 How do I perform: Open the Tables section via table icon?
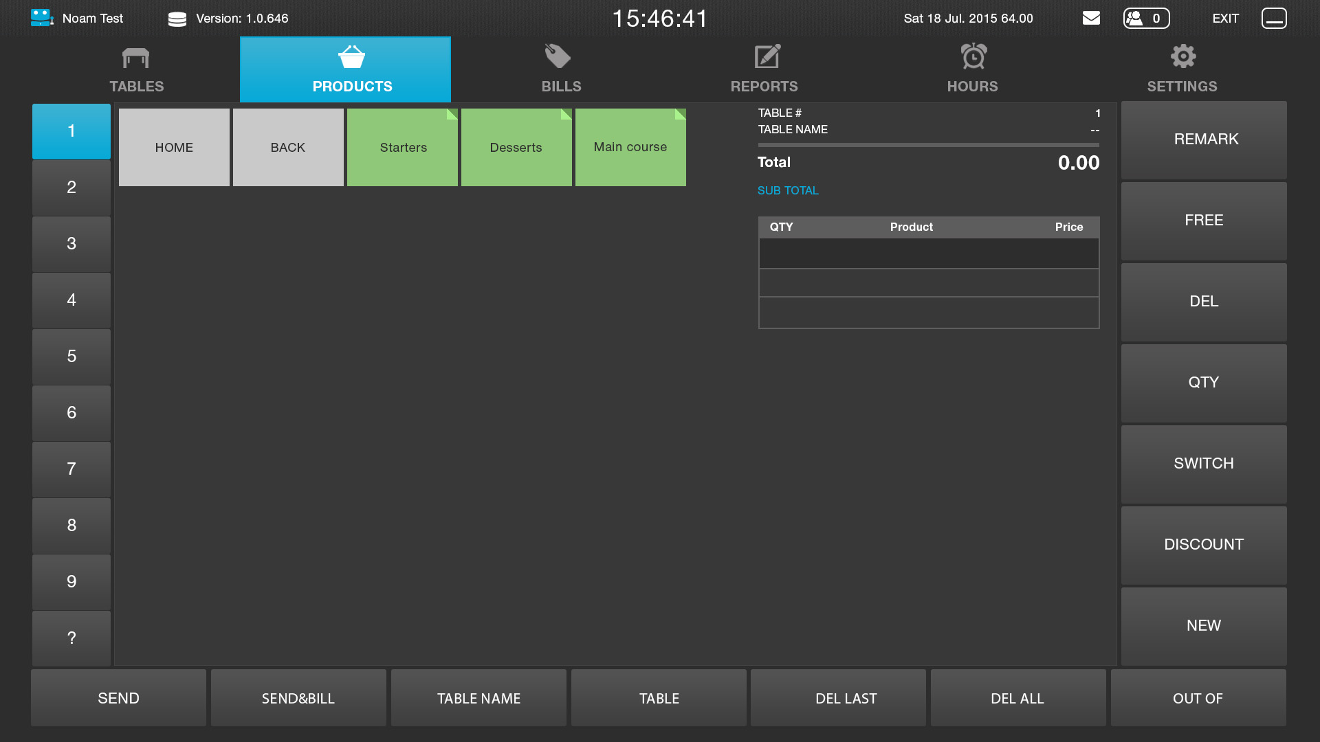(135, 58)
